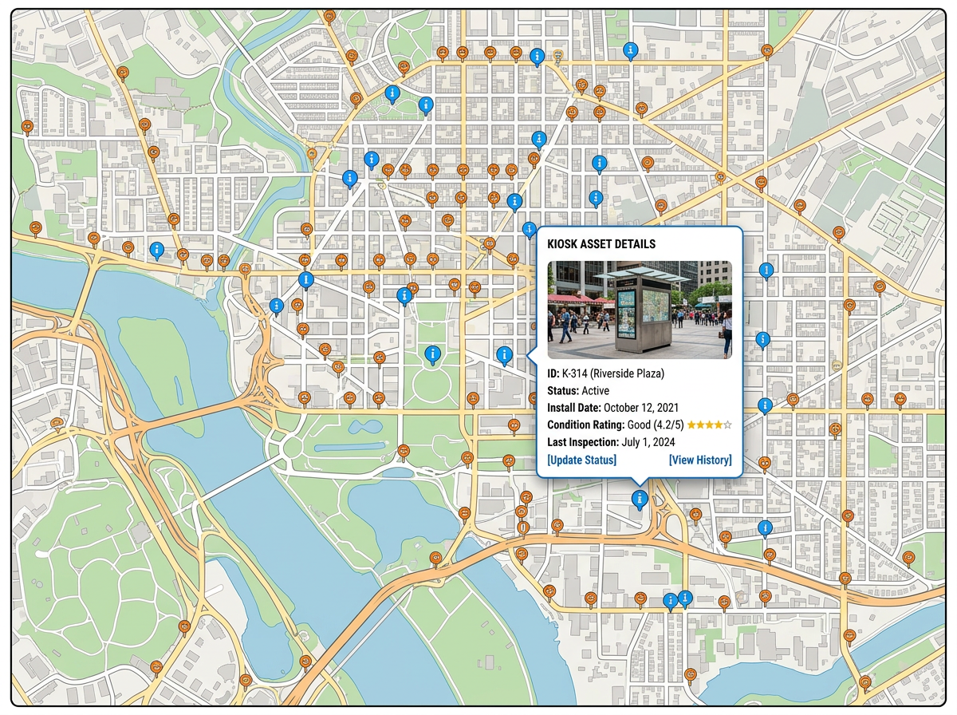Open the View History link
Image resolution: width=957 pixels, height=715 pixels.
(x=699, y=460)
